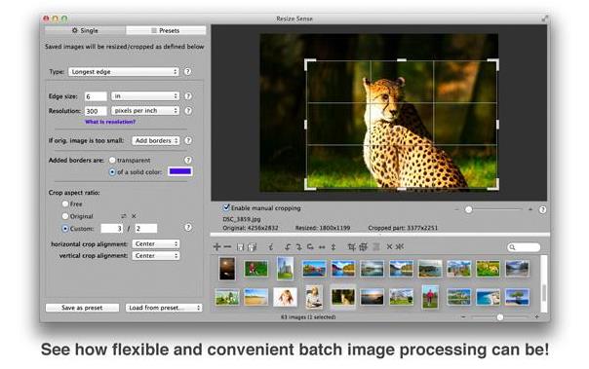Choose Original crop aspect ratio

(65, 216)
